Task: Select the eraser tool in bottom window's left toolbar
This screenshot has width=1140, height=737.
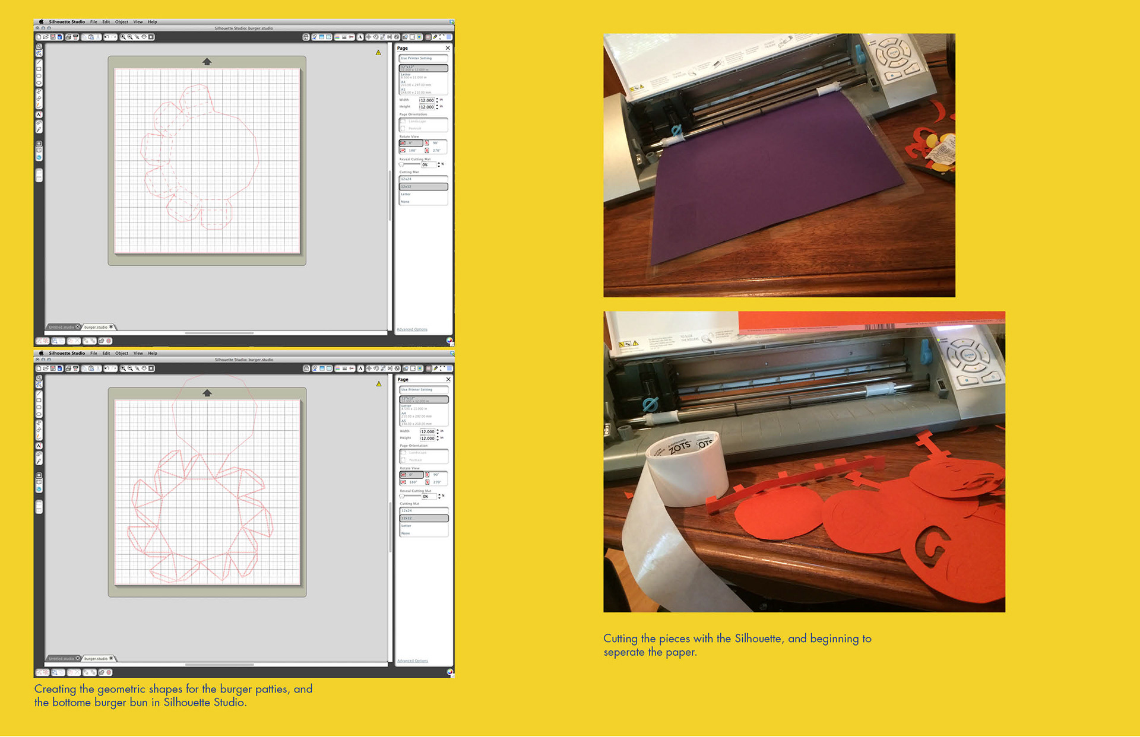Action: pos(39,453)
